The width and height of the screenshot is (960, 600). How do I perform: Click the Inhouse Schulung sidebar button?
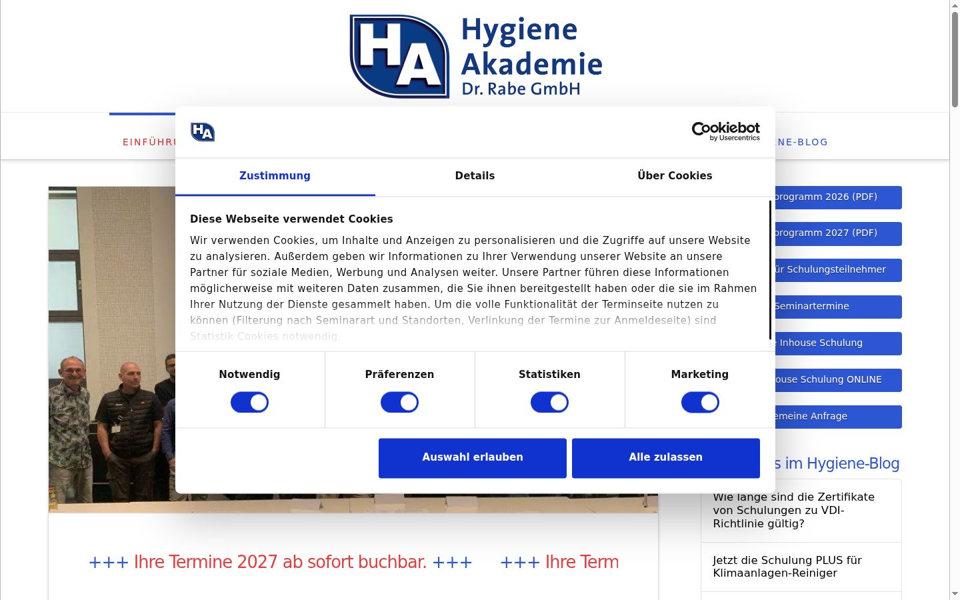click(x=838, y=343)
